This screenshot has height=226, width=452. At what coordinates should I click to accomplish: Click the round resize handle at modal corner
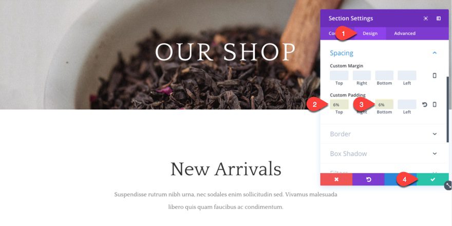[x=448, y=185]
